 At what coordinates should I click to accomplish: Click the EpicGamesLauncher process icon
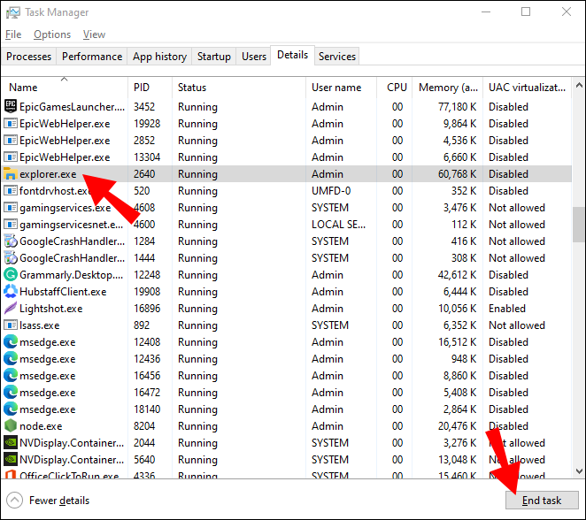(x=11, y=106)
